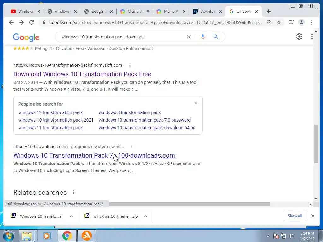
Task: Search windows 10 transformation pack 7.0 password
Action: pyautogui.click(x=144, y=120)
